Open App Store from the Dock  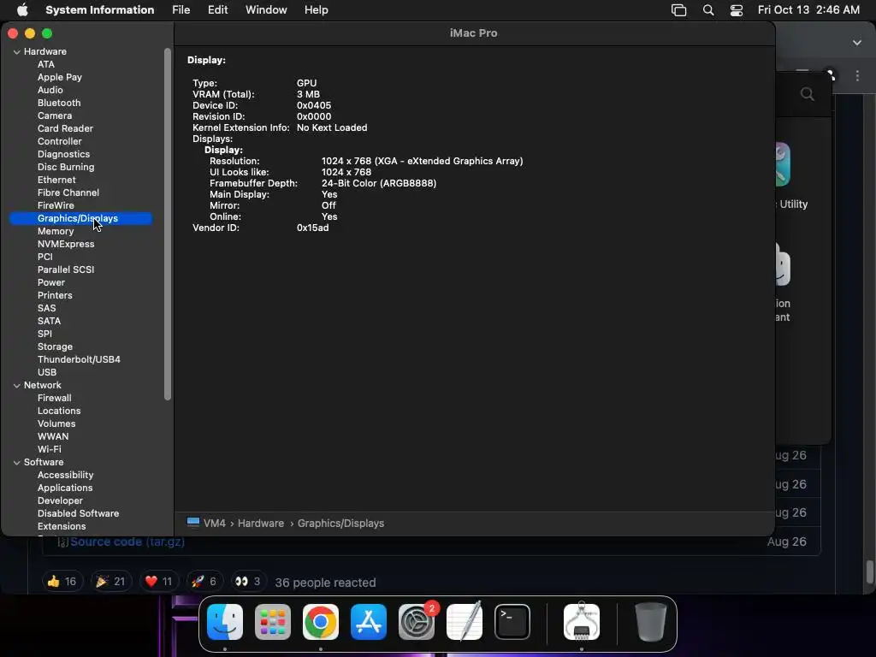pyautogui.click(x=368, y=622)
